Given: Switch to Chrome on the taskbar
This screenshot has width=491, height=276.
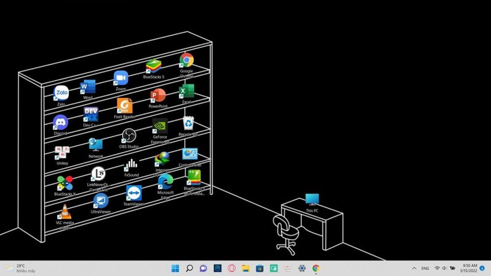Looking at the screenshot, I should point(316,268).
